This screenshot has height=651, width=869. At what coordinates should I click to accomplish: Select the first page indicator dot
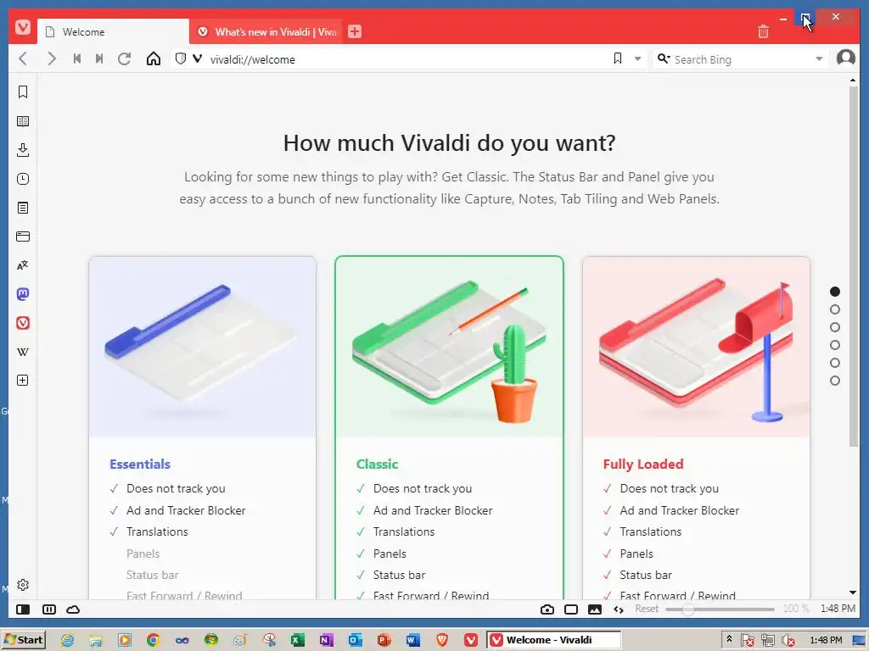coord(835,292)
